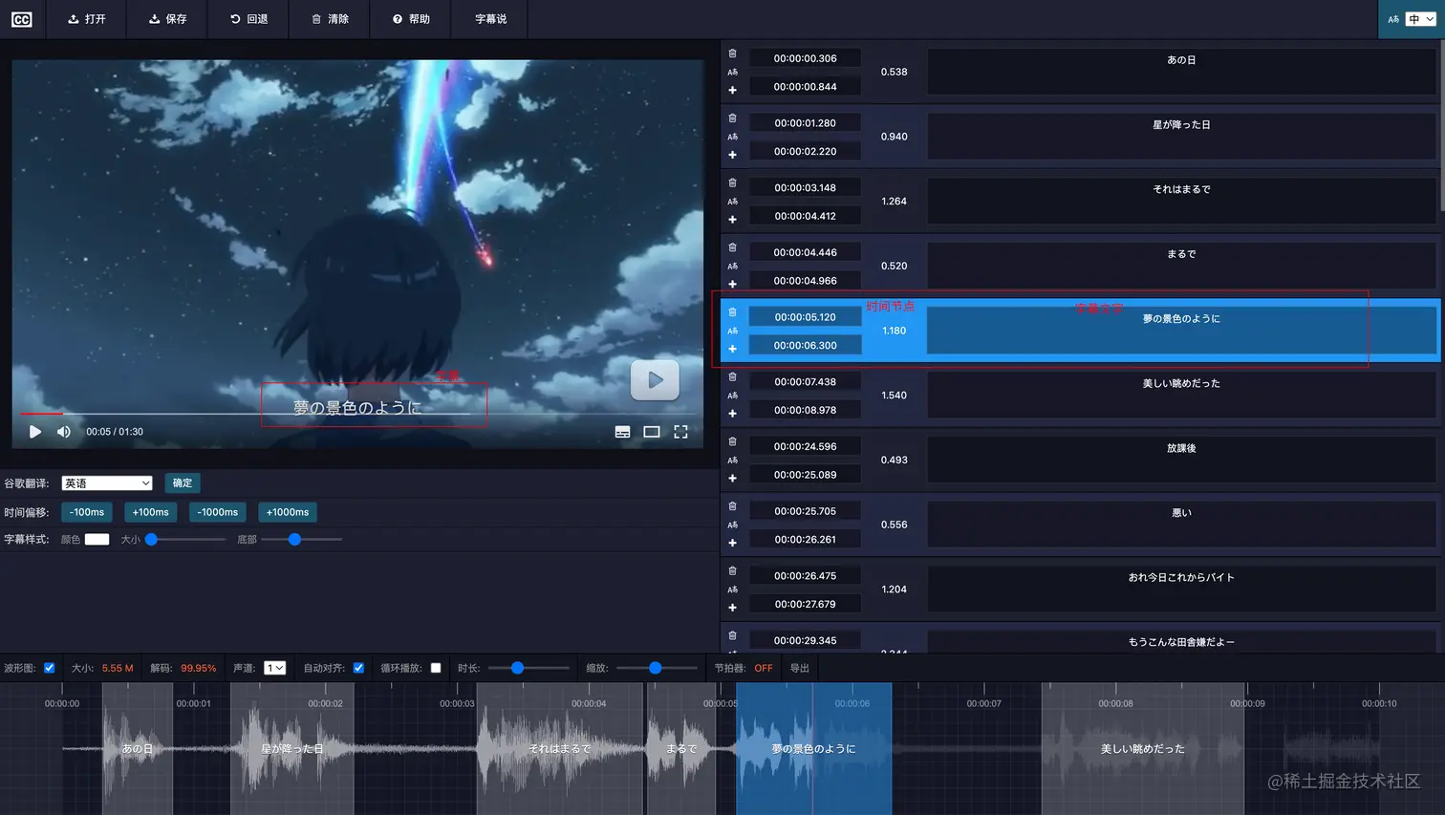Enable the 循环播放 loop playback checkbox
The image size is (1445, 815).
(436, 668)
